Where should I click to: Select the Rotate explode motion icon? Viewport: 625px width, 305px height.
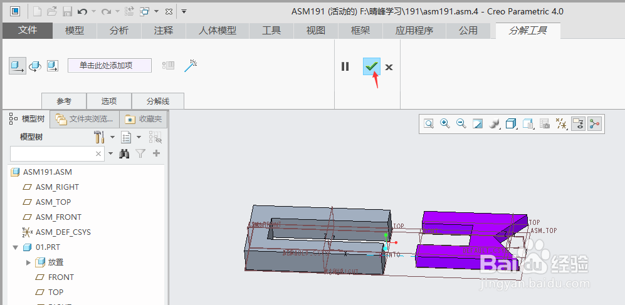(x=35, y=66)
